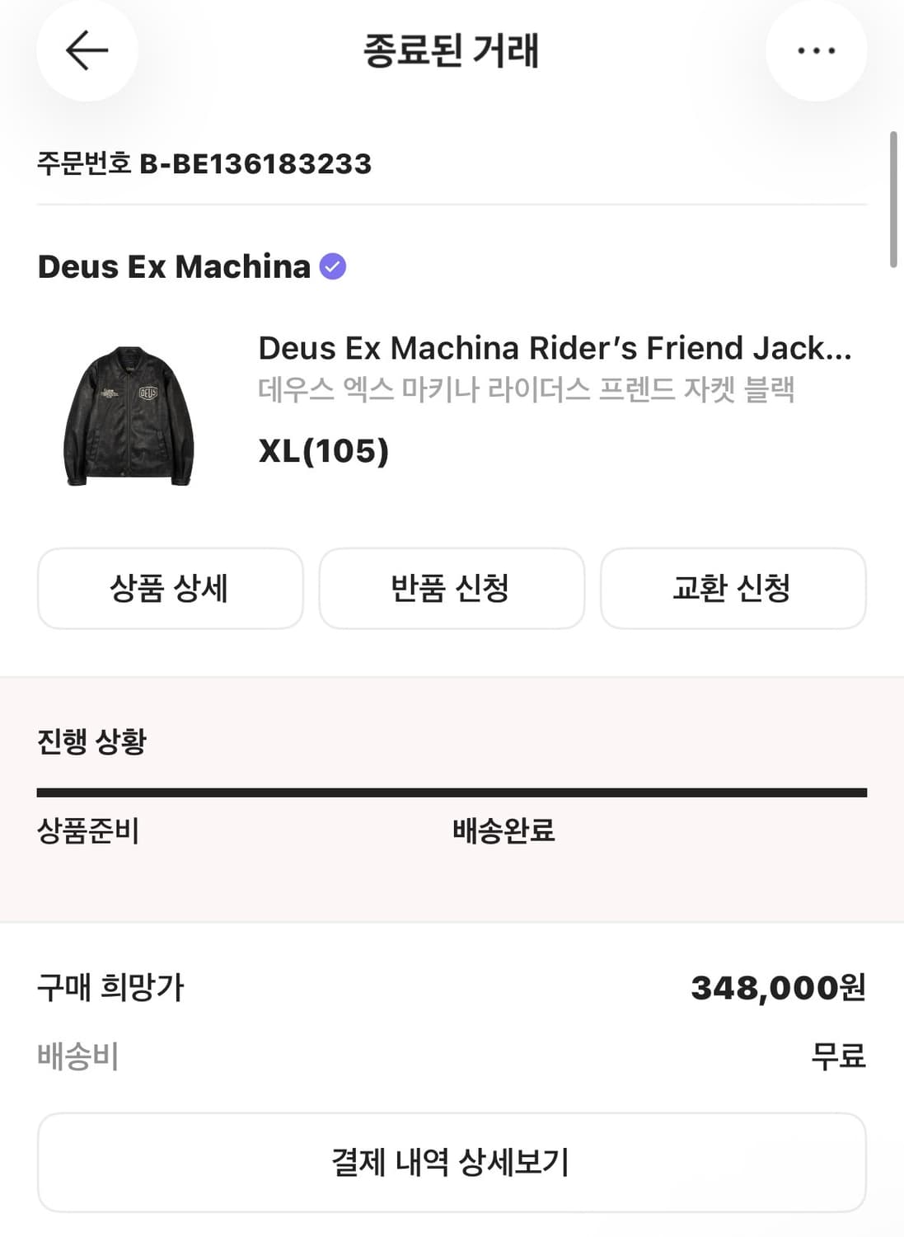904x1237 pixels.
Task: Click the Deus Ex Machina brand name
Action: 174,266
